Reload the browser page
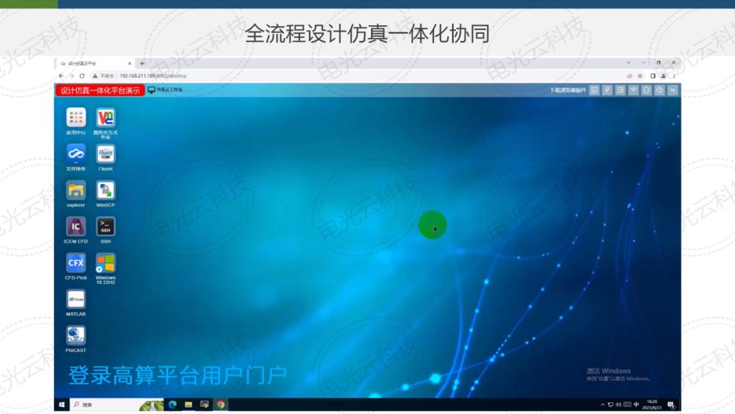Viewport: 735px width, 414px height. point(82,76)
